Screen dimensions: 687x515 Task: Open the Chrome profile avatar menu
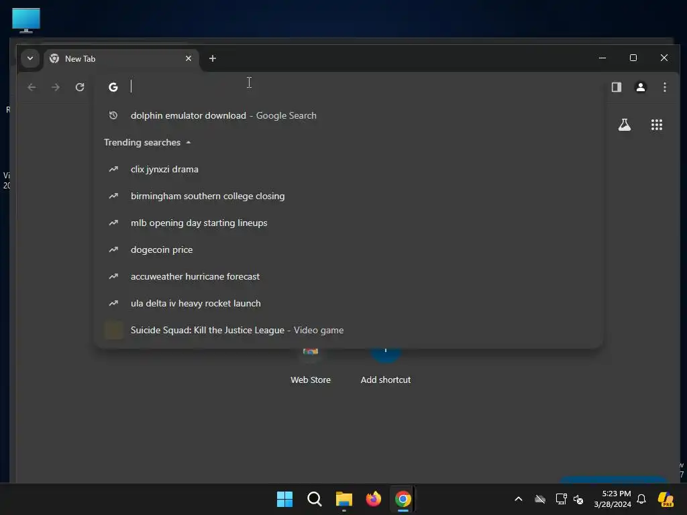click(641, 87)
